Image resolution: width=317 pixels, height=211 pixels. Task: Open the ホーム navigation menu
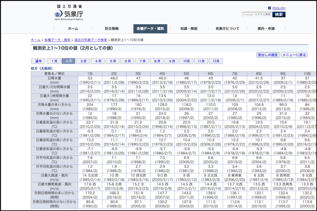tap(73, 28)
